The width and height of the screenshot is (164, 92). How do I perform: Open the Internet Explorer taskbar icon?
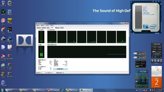[x=63, y=90]
